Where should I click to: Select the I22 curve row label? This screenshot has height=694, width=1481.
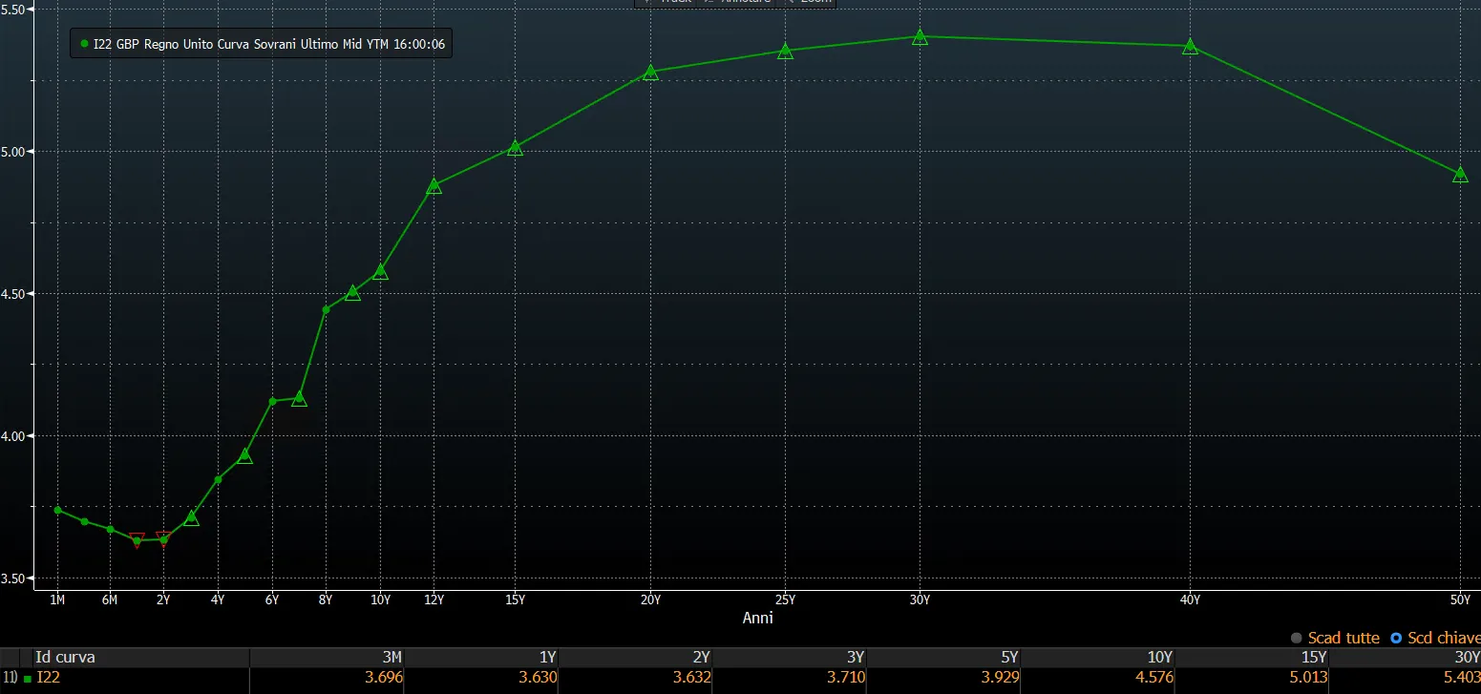click(47, 678)
